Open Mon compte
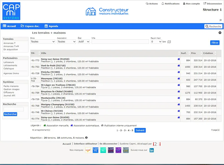The image size is (224, 165). (x=192, y=4)
